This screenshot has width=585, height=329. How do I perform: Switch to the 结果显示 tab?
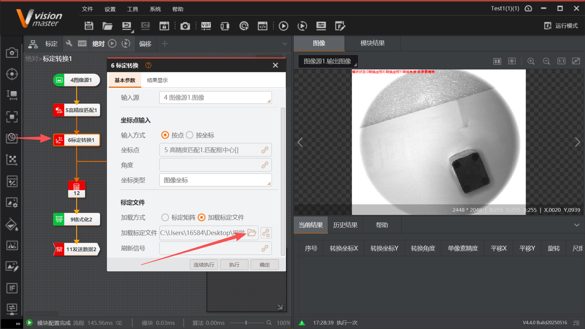click(157, 80)
